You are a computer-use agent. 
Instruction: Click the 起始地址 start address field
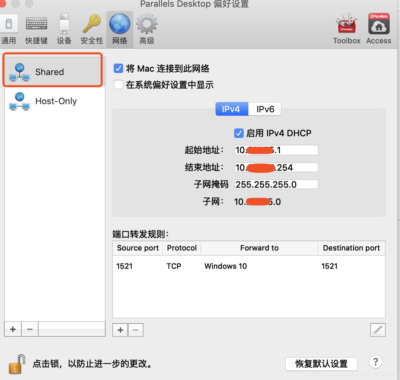pyautogui.click(x=276, y=150)
